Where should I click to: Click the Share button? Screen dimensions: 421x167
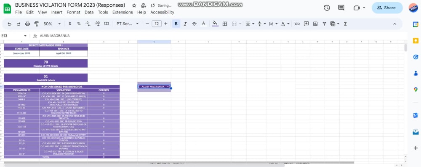pyautogui.click(x=387, y=8)
